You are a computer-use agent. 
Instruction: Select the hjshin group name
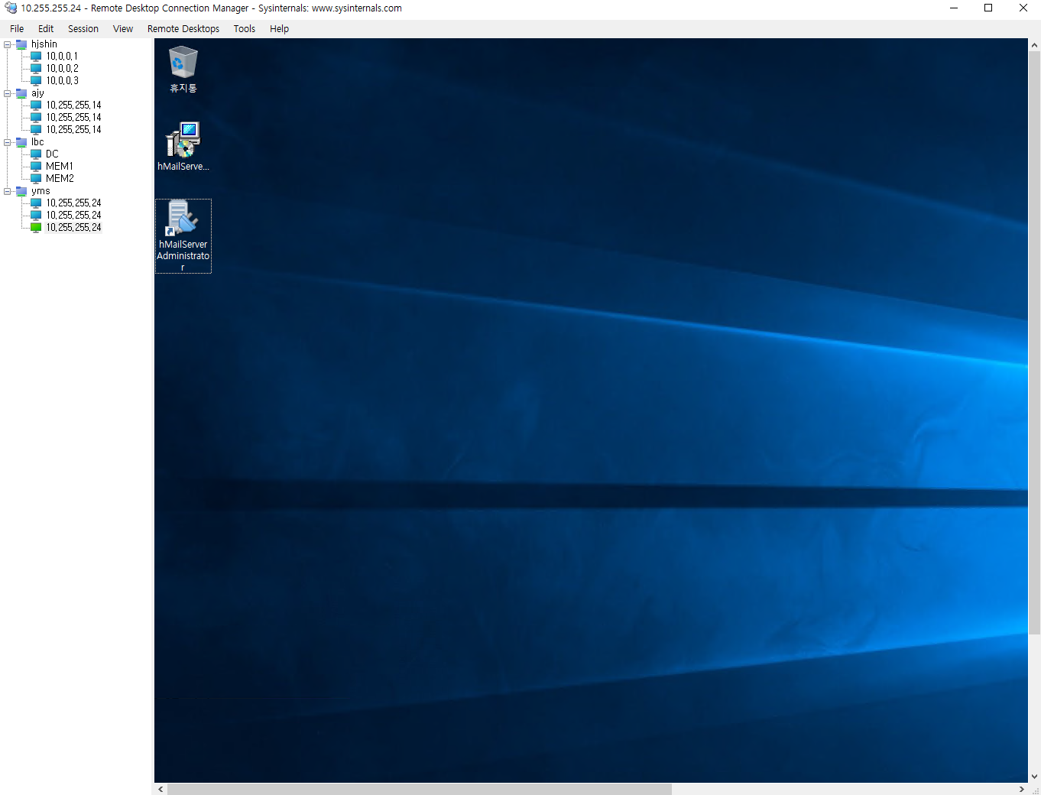44,44
